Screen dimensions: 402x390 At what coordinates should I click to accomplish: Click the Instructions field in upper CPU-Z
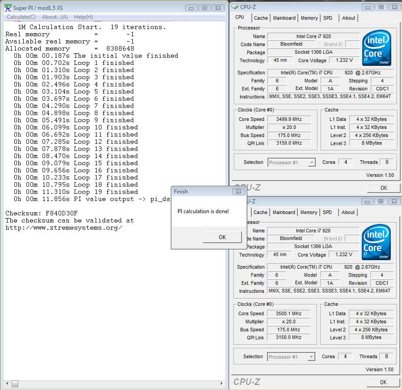(330, 97)
